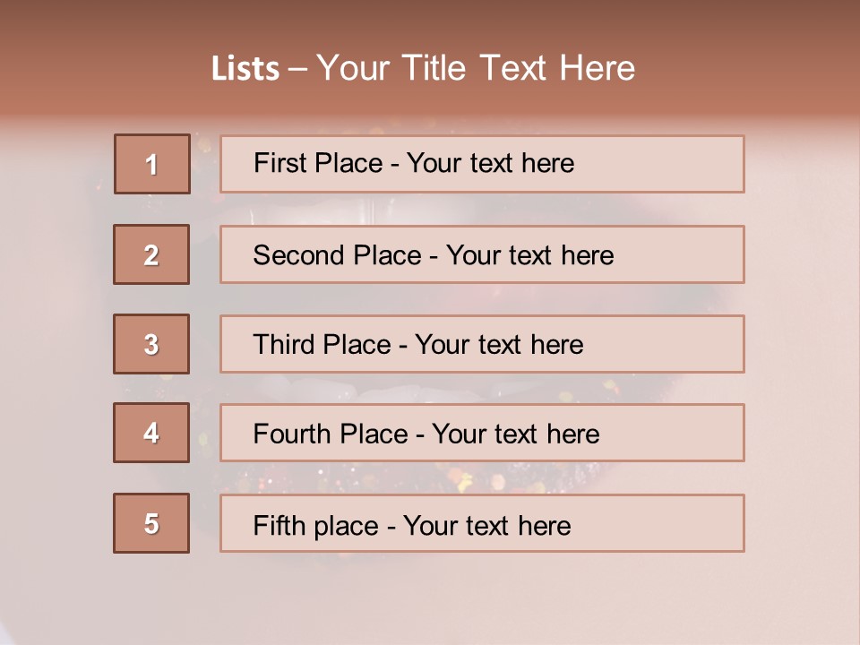The width and height of the screenshot is (860, 645).
Task: Click the words 'First Place' in the first row
Action: (318, 163)
